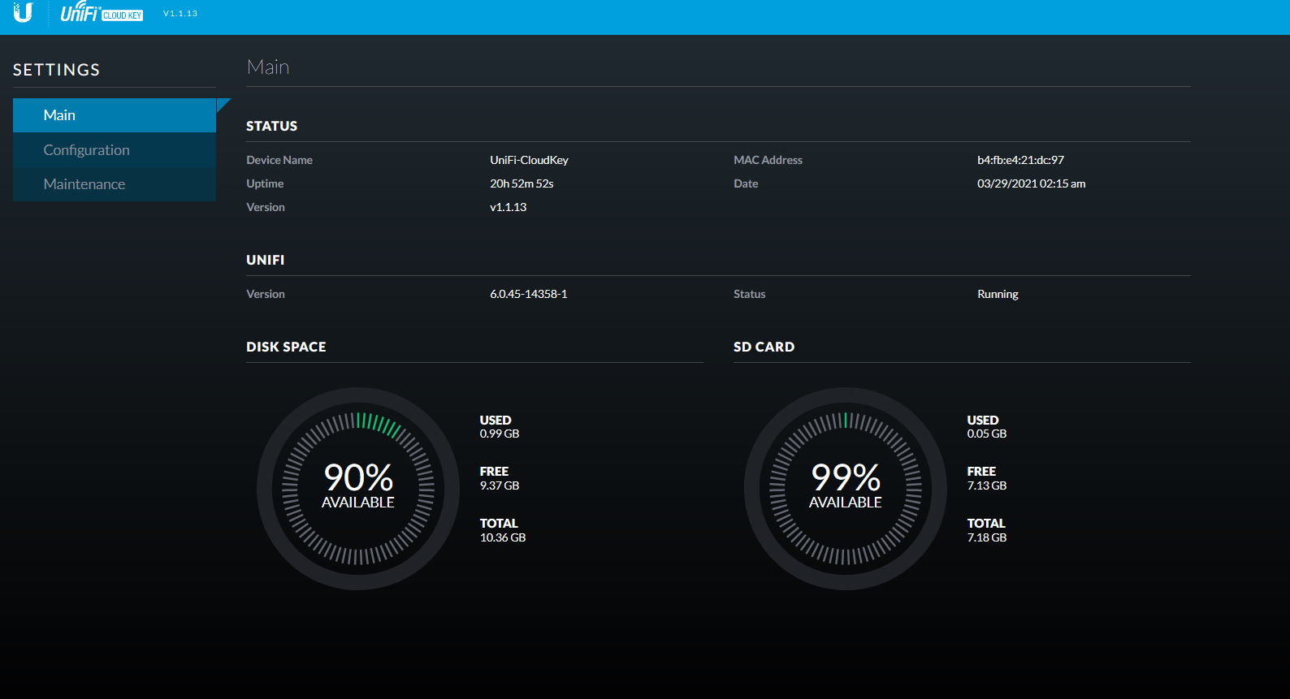Click the Ubiquiti U logo icon

tap(23, 12)
